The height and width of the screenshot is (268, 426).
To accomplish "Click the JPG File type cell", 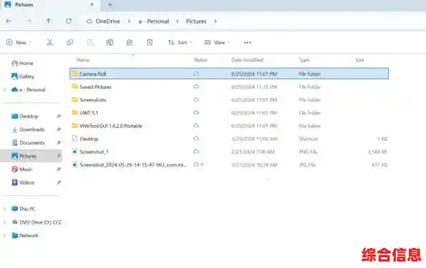I will [307, 165].
